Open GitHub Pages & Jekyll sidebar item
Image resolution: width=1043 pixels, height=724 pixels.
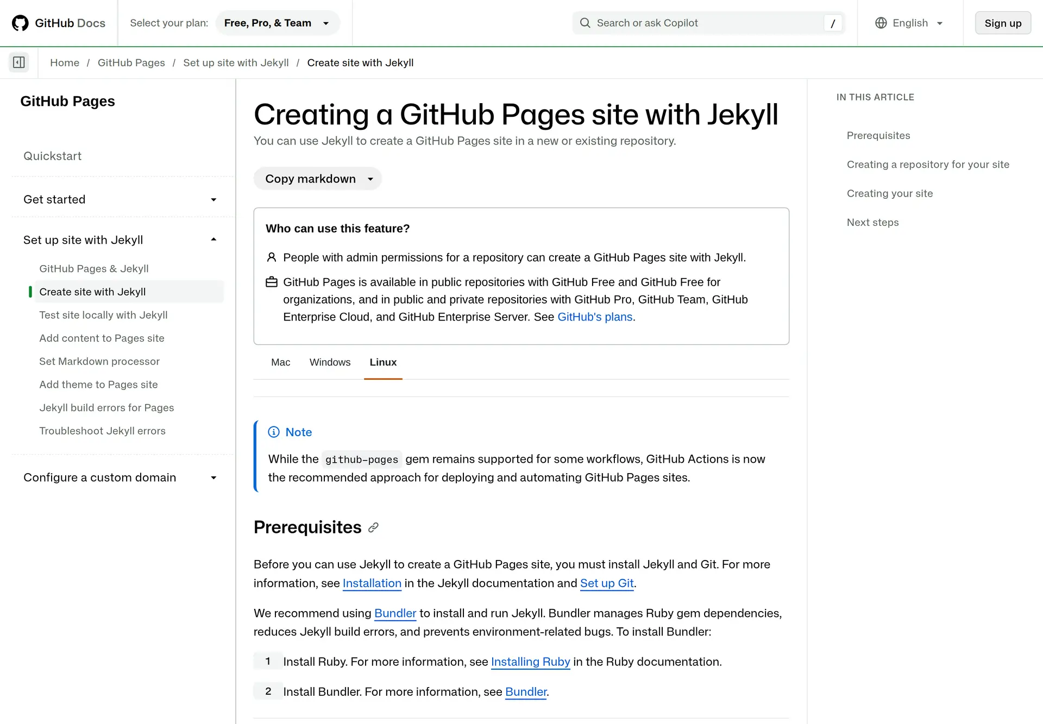coord(94,268)
